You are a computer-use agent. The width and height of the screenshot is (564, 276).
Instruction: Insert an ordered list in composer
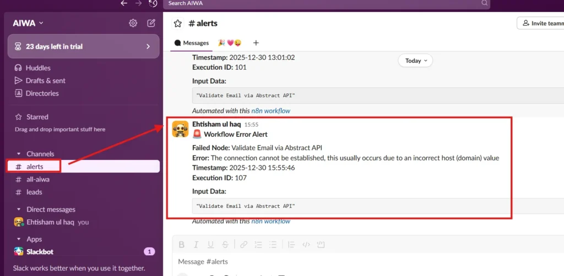point(258,245)
